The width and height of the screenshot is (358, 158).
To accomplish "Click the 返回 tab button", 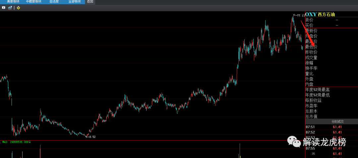I will (x=90, y=2).
